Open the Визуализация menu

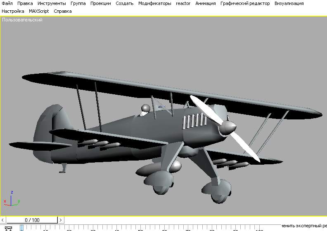click(x=289, y=4)
